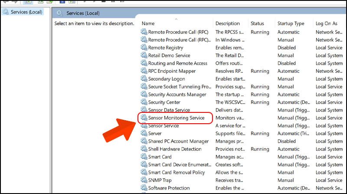Click the 'Select an item to view its description.' text
347x194 pixels.
[94, 23]
